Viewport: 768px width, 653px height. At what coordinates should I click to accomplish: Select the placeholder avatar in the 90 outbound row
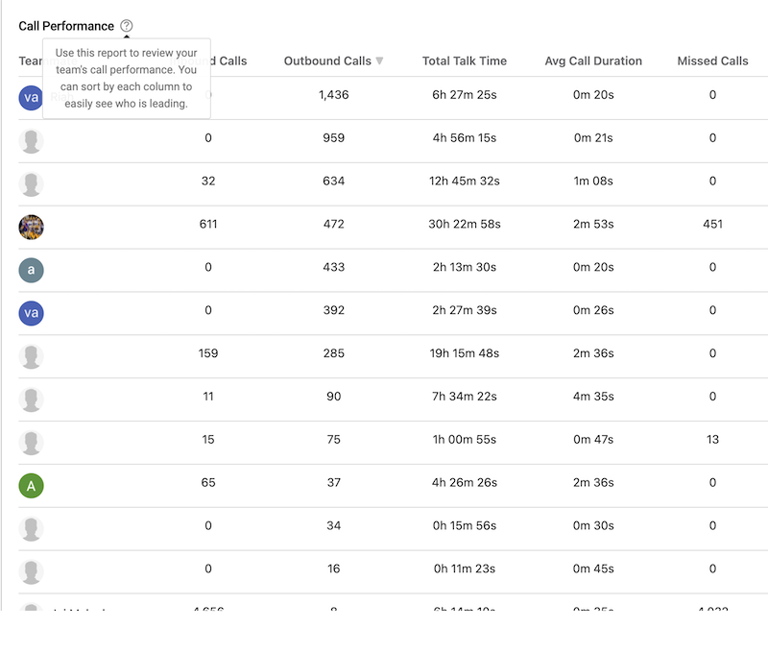[32, 399]
